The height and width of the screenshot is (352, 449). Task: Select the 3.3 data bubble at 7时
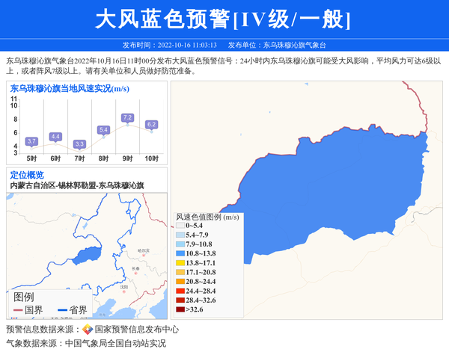point(79,143)
